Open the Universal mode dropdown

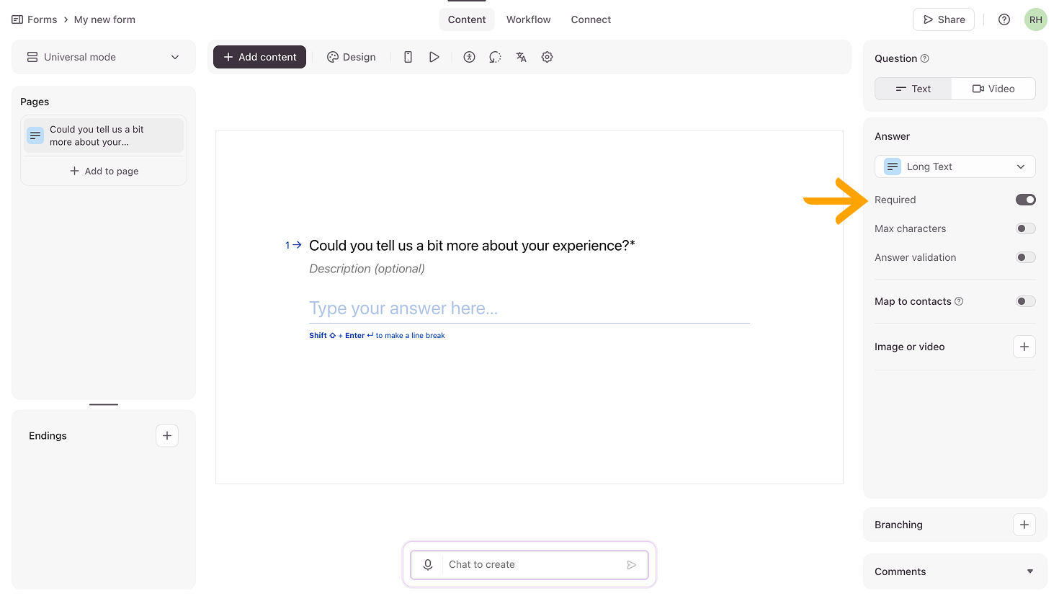pos(104,57)
